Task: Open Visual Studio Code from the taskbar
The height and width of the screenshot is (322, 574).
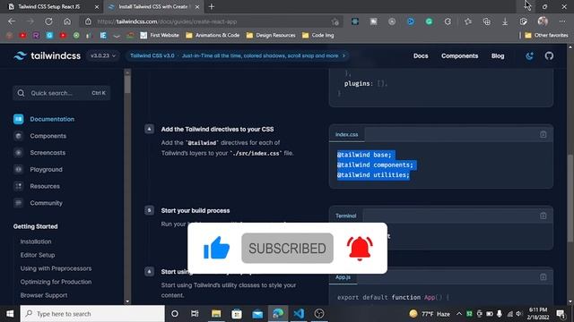Action: coord(299,314)
